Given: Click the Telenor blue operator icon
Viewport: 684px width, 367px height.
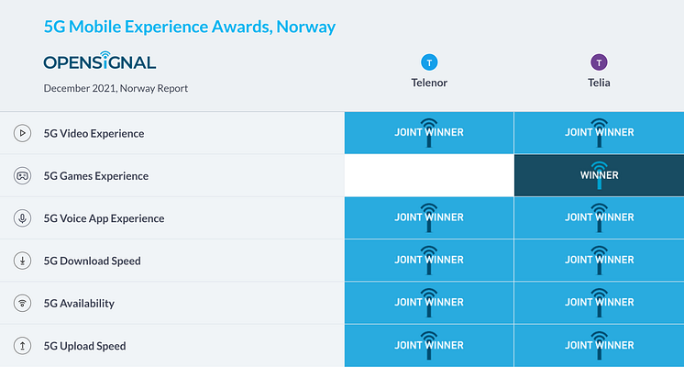Looking at the screenshot, I should [429, 62].
